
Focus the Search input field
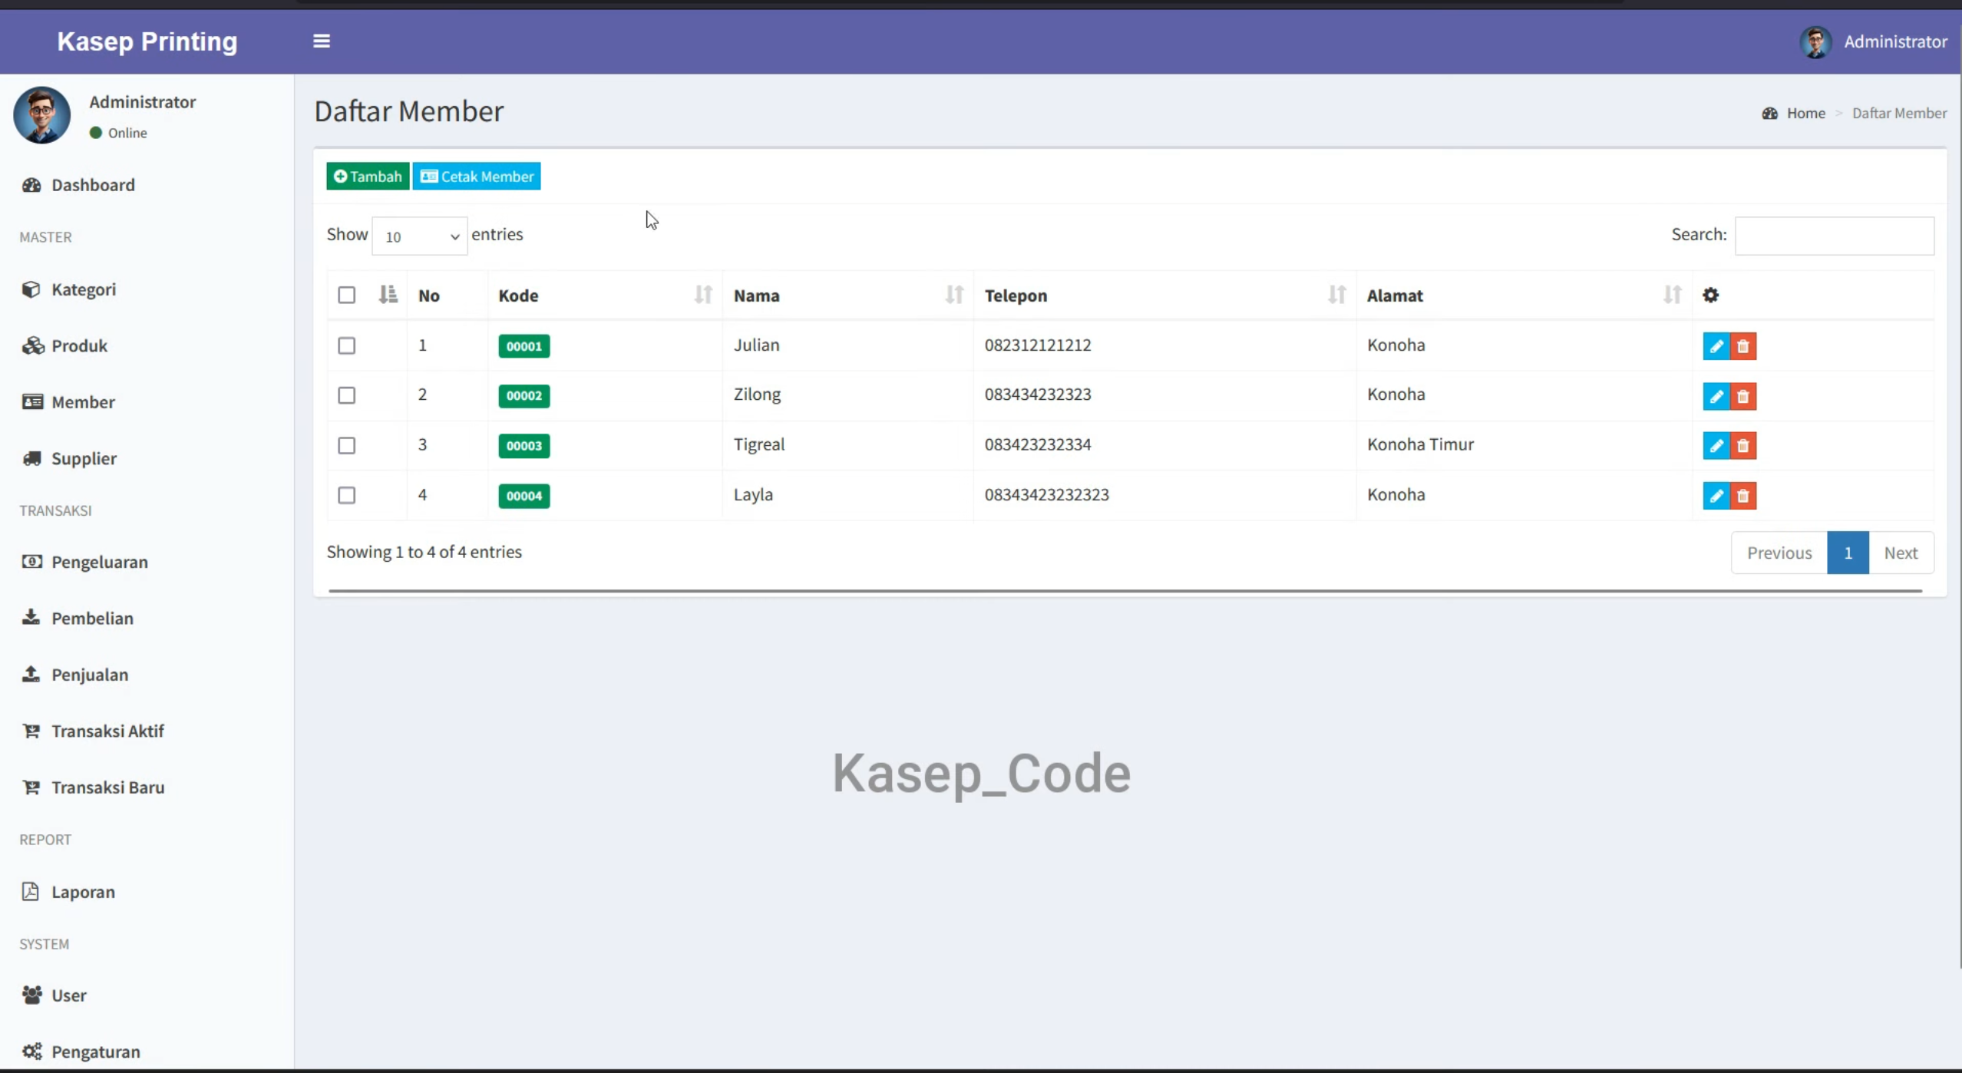1834,236
